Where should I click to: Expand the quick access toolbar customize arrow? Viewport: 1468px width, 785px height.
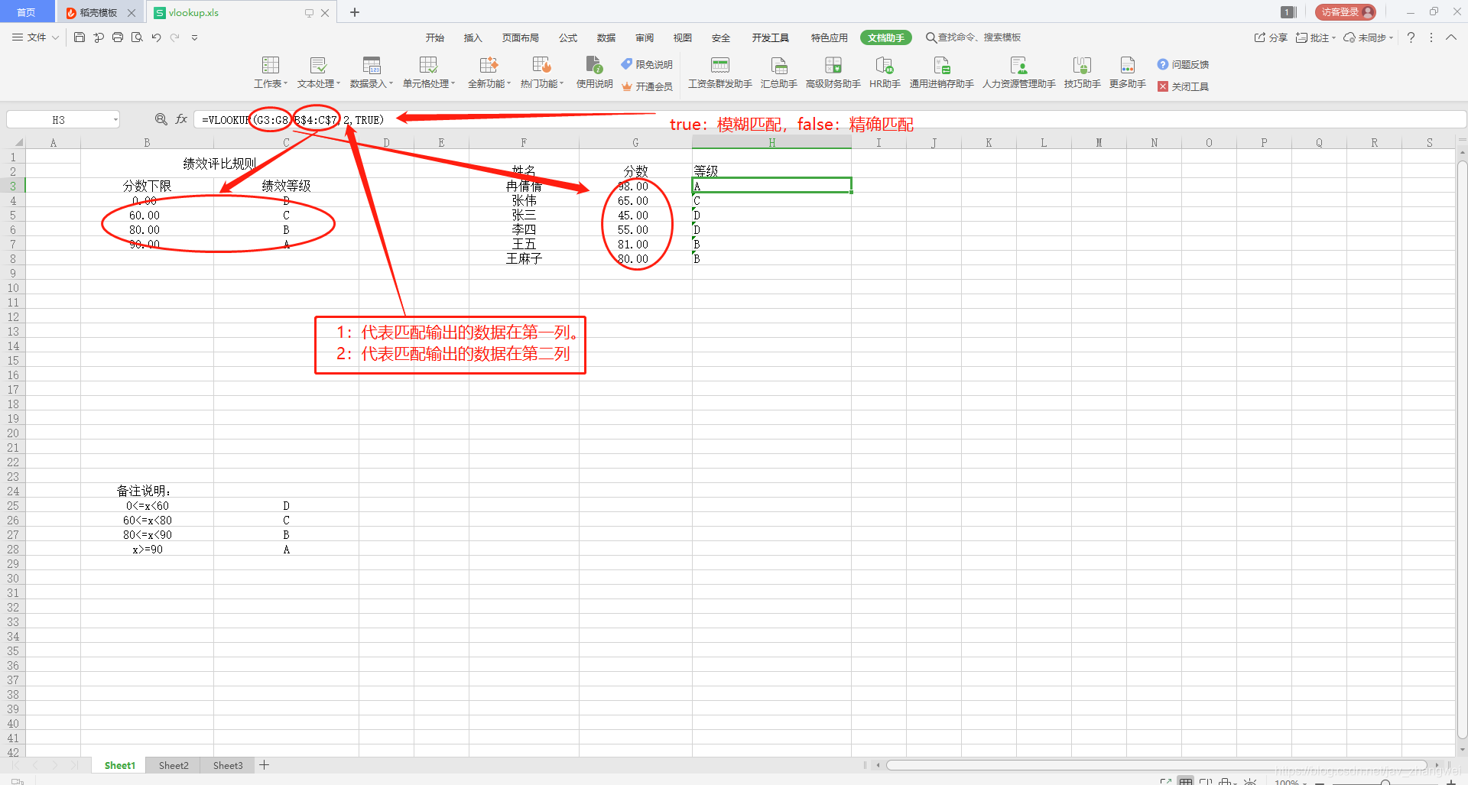[194, 37]
